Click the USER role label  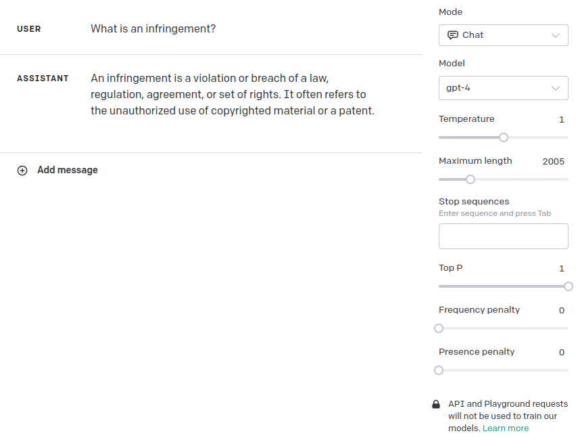[x=29, y=29]
